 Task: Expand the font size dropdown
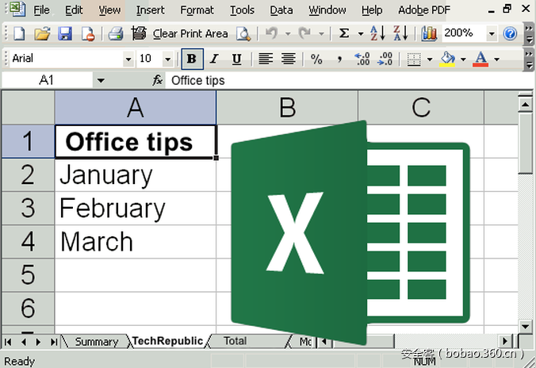[167, 59]
